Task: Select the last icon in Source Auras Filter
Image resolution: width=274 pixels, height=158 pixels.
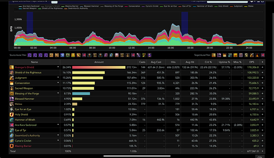Action: click(x=149, y=55)
